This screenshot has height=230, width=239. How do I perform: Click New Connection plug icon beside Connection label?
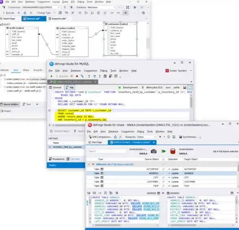(x=4, y=7)
